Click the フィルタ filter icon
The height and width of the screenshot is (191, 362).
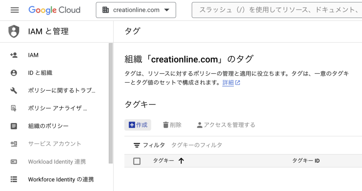pyautogui.click(x=136, y=145)
